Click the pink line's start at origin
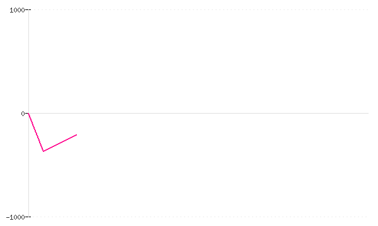 28,113
